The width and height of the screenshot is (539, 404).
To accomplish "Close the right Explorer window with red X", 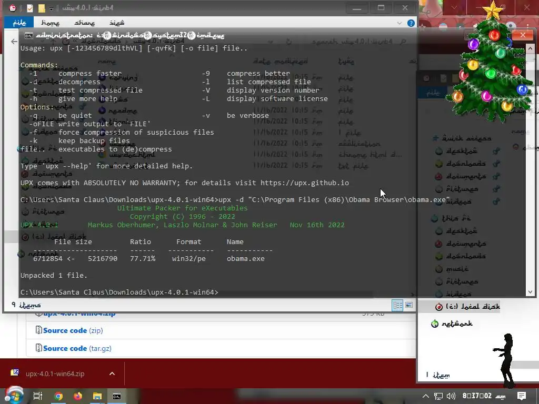I will [x=523, y=35].
